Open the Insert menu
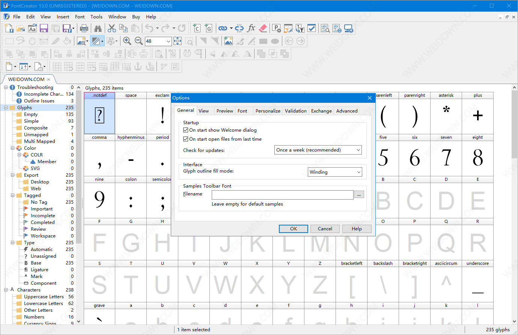Screen dimensions: 518x335 coord(63,17)
